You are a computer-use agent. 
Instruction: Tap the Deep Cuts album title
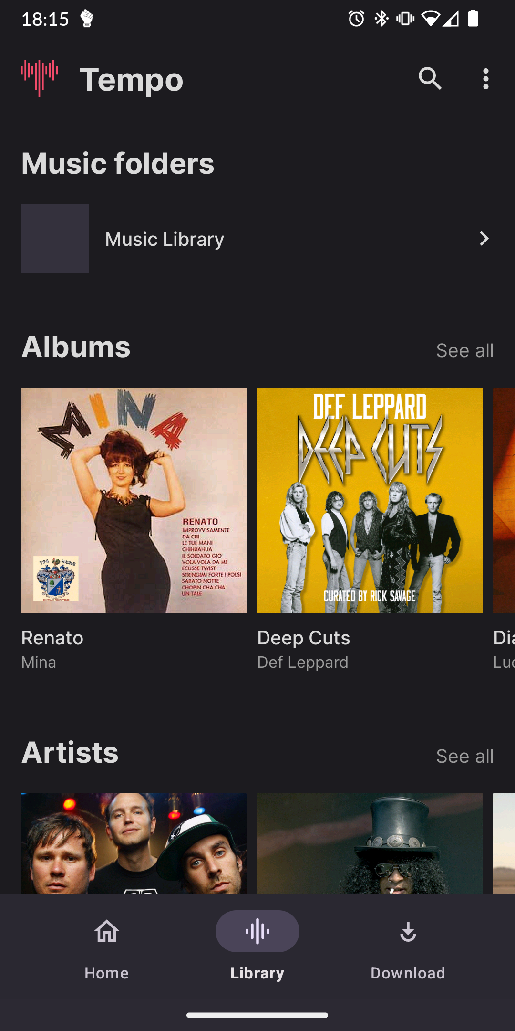click(x=304, y=638)
